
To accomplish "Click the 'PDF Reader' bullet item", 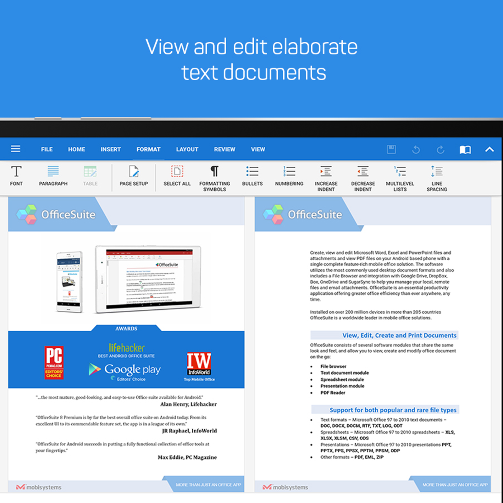I will pos(333,393).
